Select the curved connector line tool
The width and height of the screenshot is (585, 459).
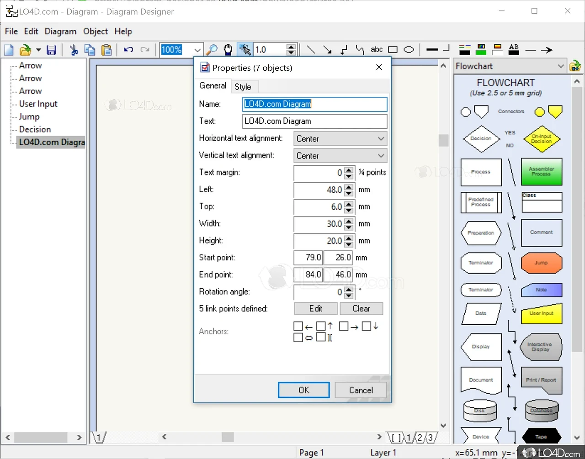click(360, 49)
